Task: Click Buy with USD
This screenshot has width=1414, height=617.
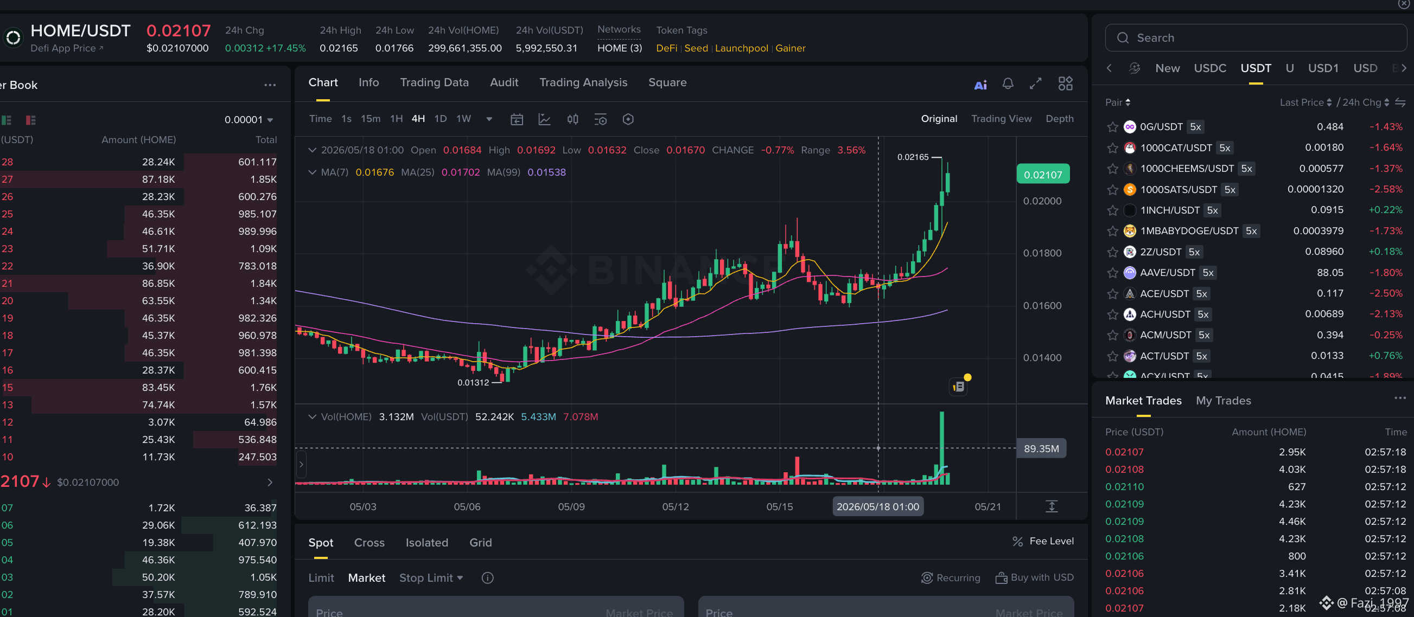Action: click(x=1034, y=577)
